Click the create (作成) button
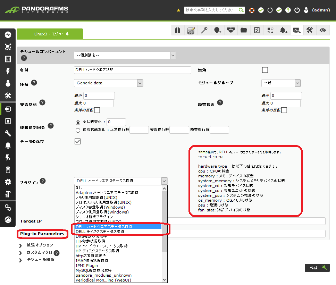This screenshot has width=336, height=285. click(x=317, y=268)
